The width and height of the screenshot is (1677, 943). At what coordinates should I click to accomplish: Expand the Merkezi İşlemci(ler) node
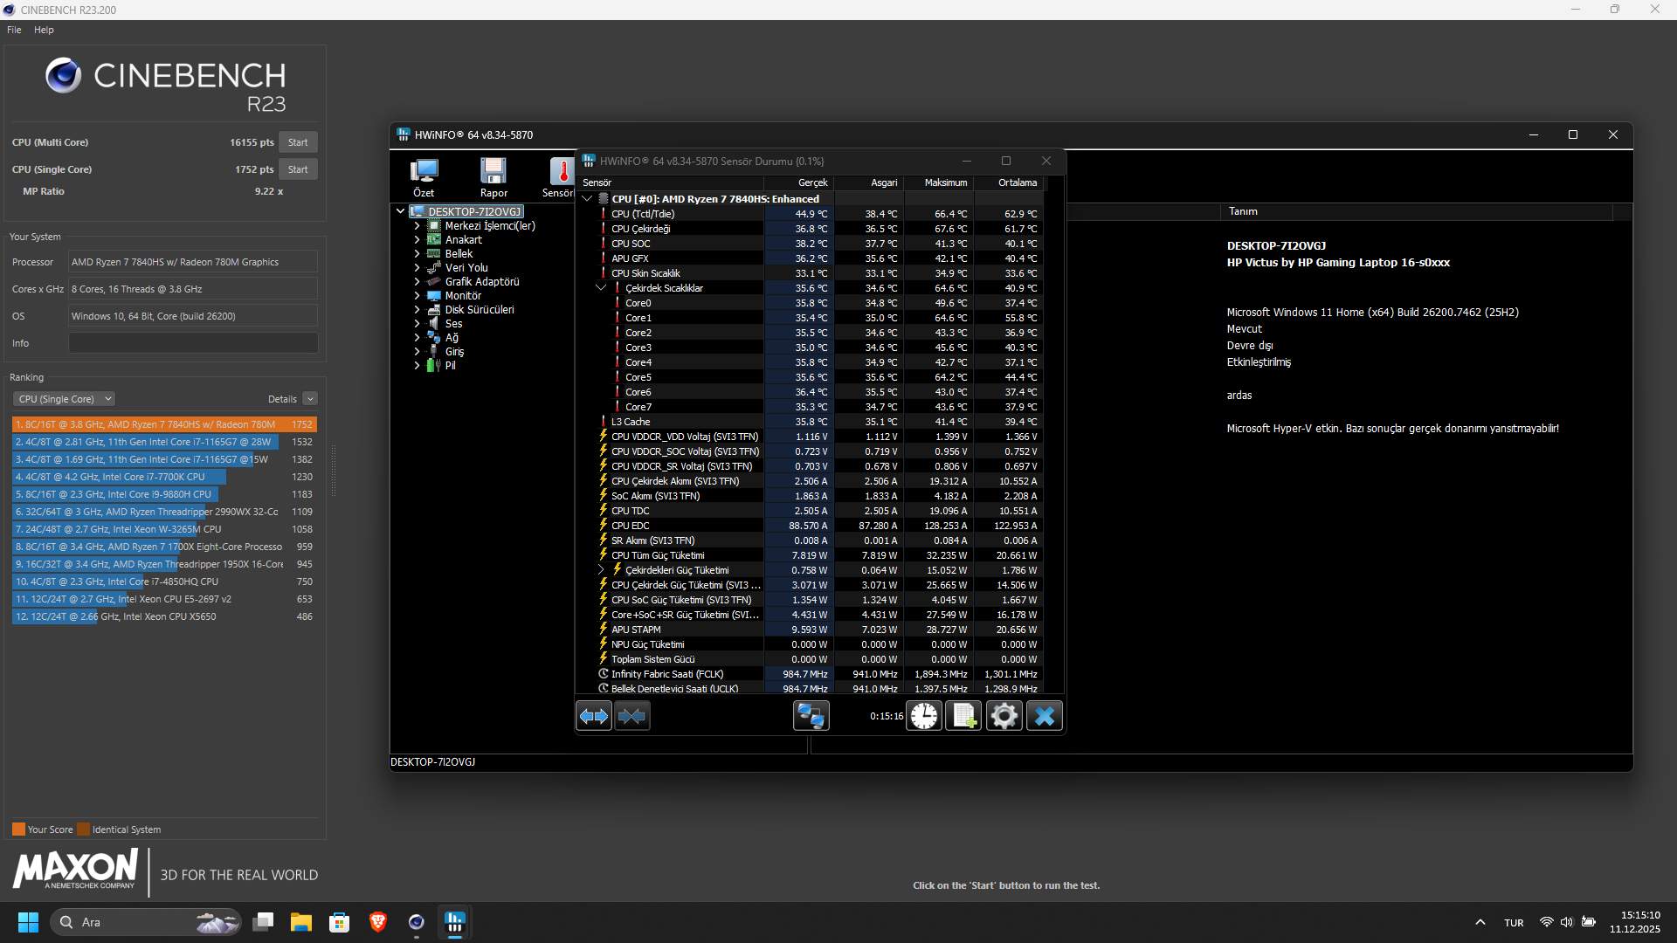click(418, 226)
